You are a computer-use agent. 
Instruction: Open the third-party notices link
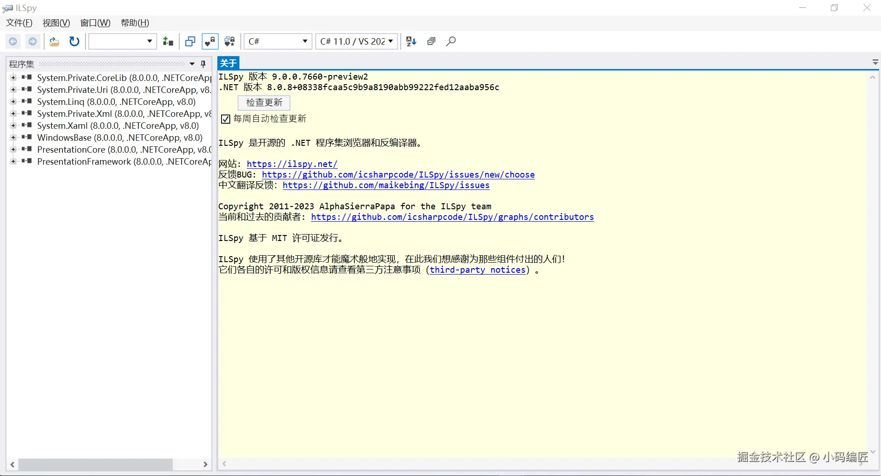point(478,270)
